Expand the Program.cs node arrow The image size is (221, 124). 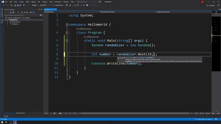[8, 24]
